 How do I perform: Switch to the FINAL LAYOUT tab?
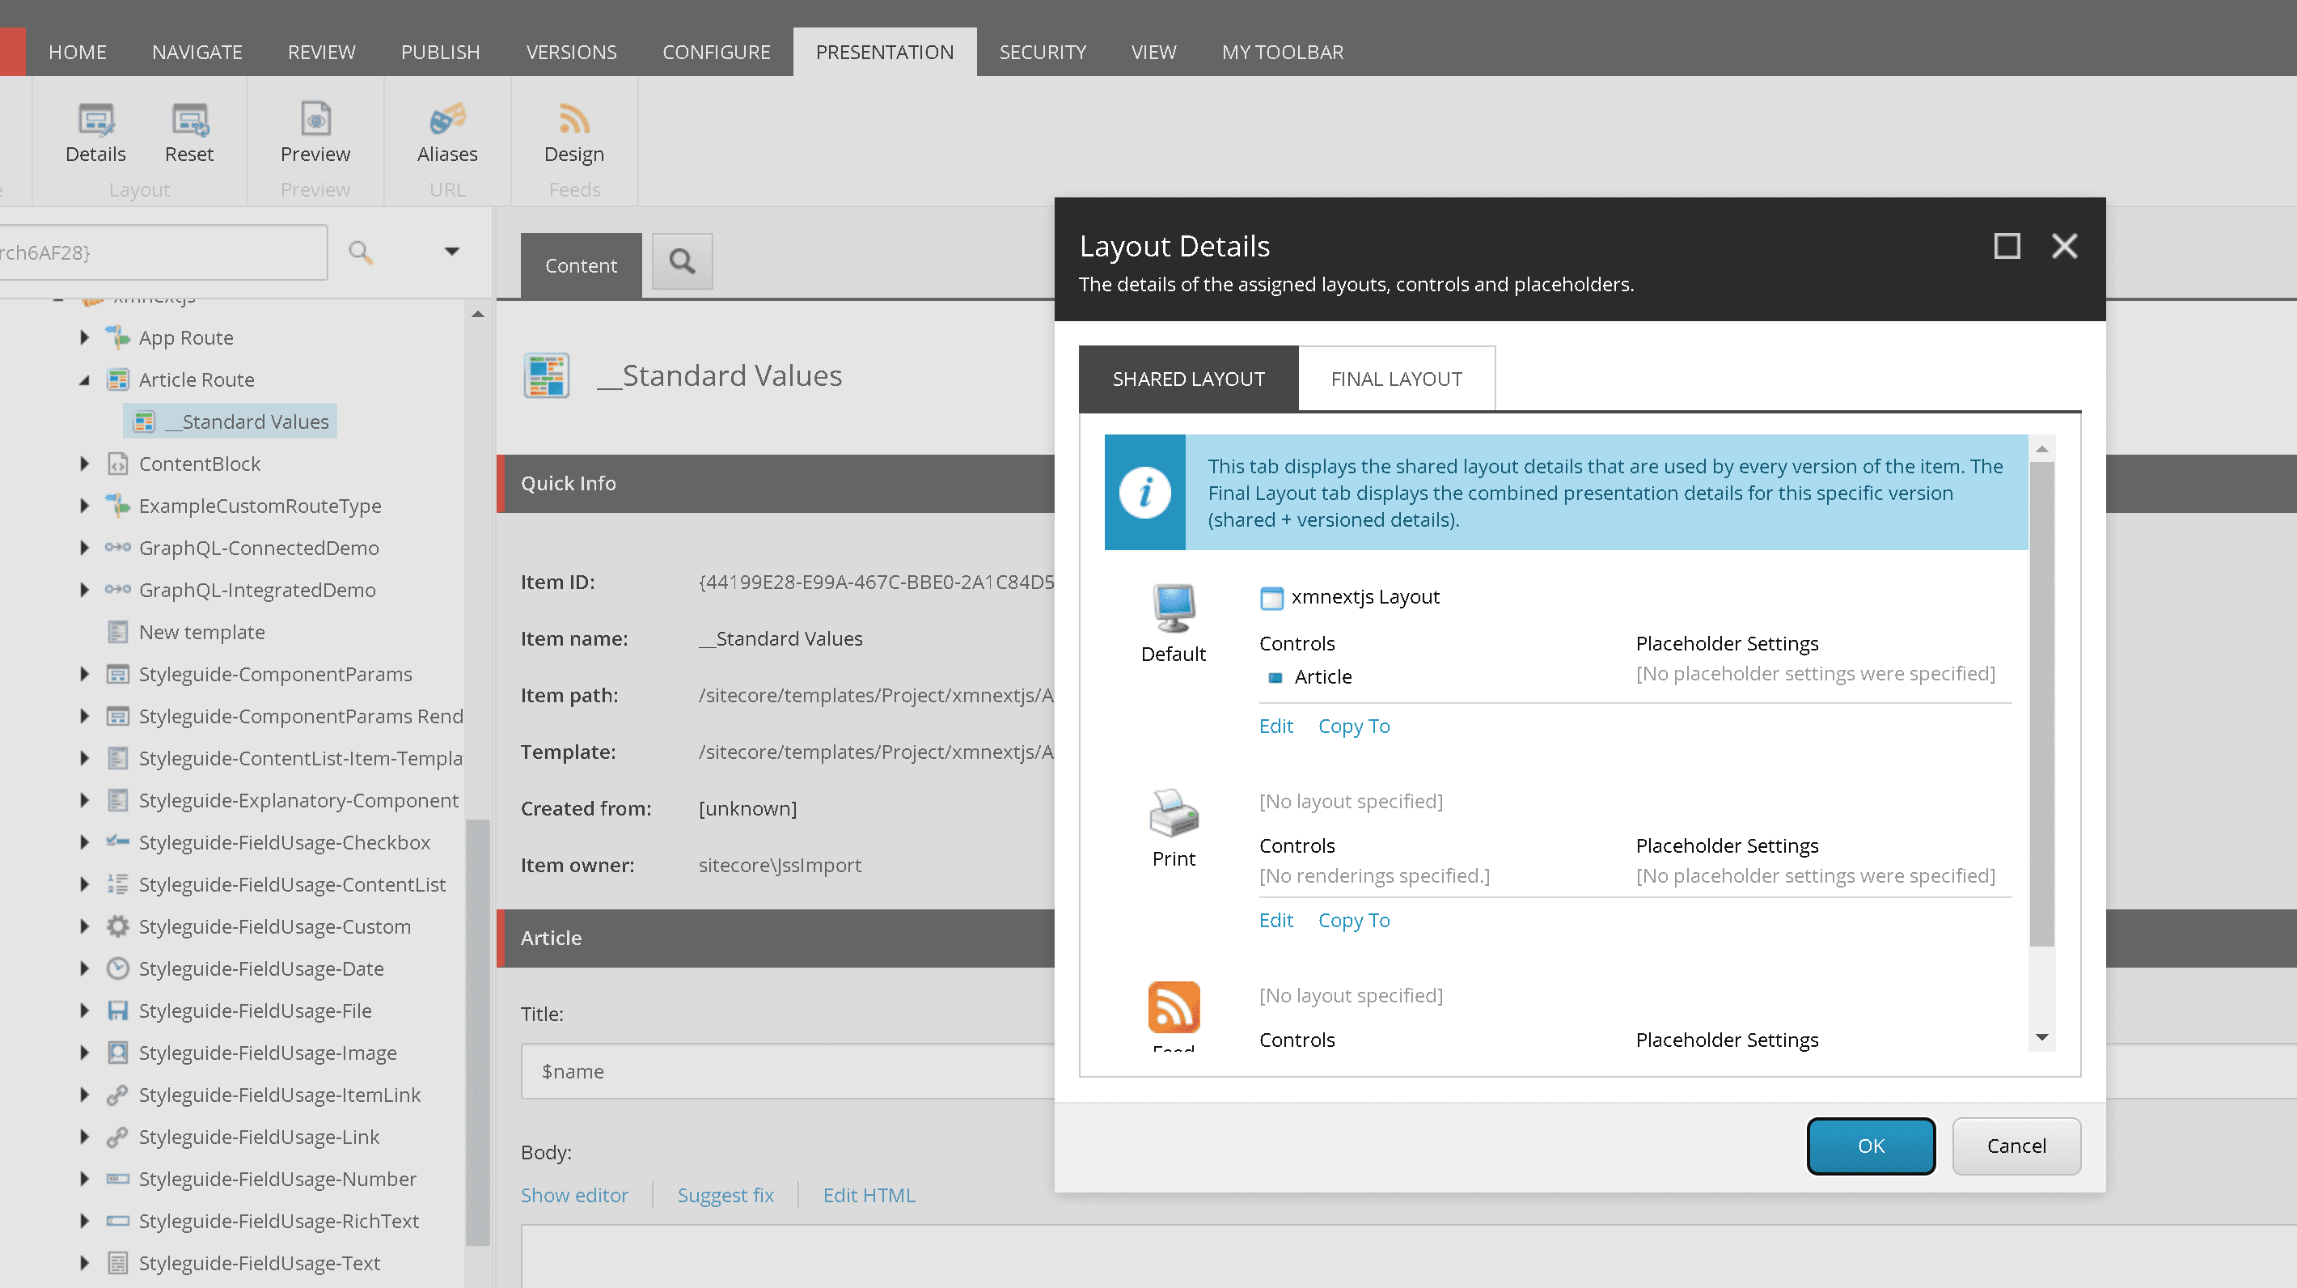click(1396, 379)
